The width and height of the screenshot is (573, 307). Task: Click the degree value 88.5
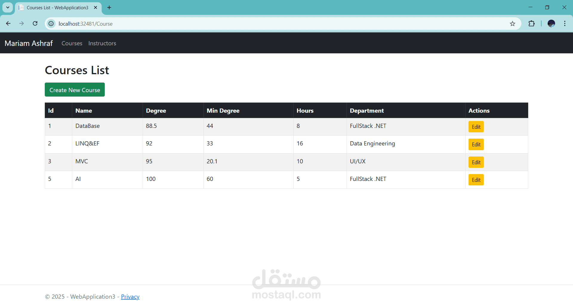151,126
